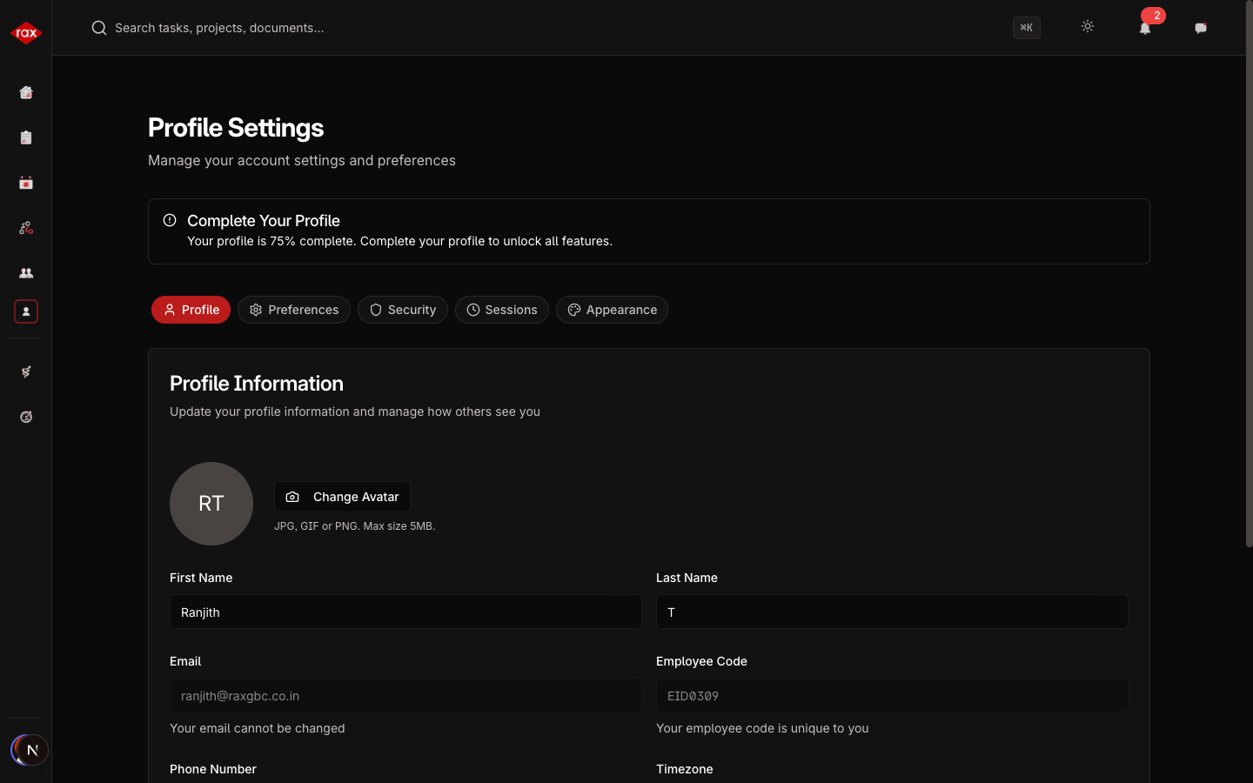The width and height of the screenshot is (1253, 783).
Task: Open the Appearance tab
Action: (x=612, y=310)
